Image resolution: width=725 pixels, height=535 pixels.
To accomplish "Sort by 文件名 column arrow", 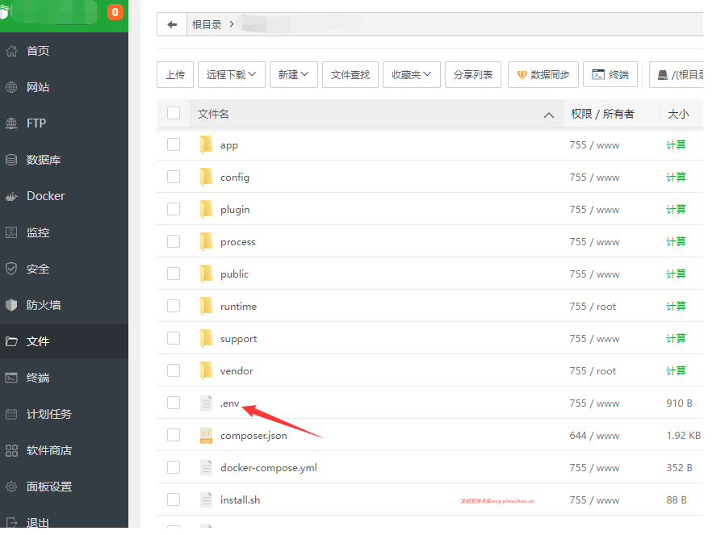I will click(x=549, y=115).
